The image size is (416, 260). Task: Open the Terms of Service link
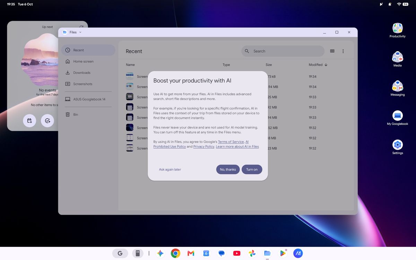(231, 142)
